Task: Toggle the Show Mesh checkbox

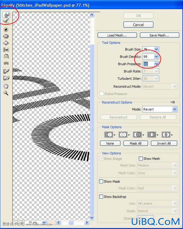Action: point(141,159)
